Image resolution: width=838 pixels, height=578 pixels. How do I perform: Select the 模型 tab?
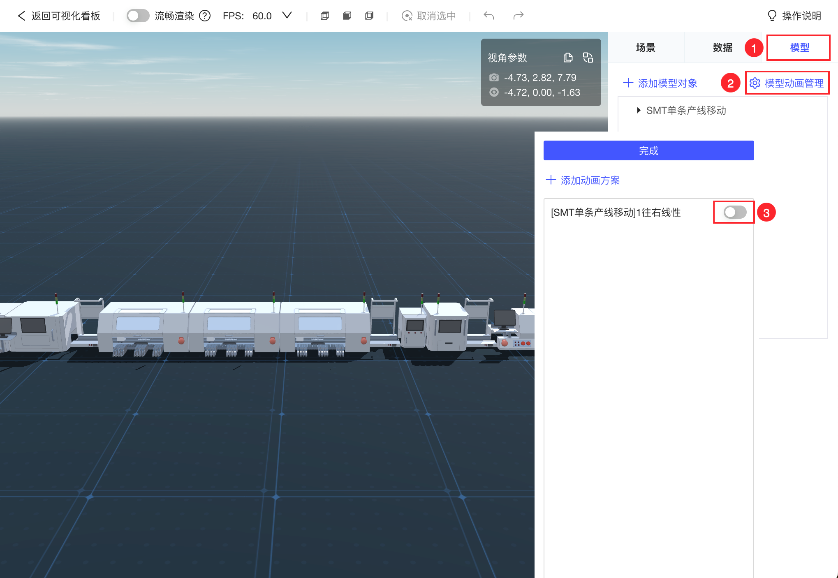pos(799,48)
